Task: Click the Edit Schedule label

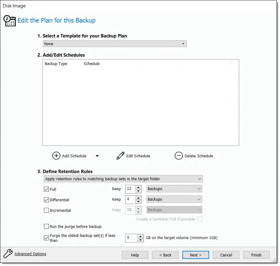Action: click(138, 156)
